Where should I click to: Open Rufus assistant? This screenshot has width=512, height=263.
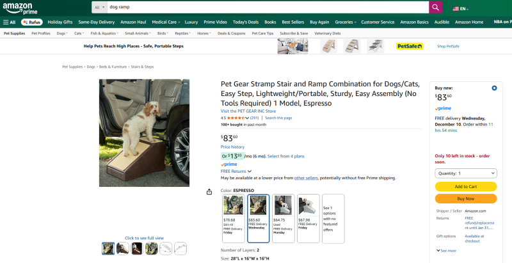click(x=31, y=22)
